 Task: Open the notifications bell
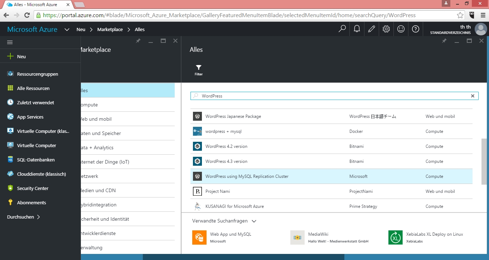tap(357, 29)
